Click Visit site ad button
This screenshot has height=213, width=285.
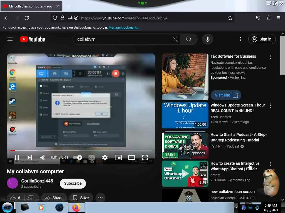pos(226,95)
